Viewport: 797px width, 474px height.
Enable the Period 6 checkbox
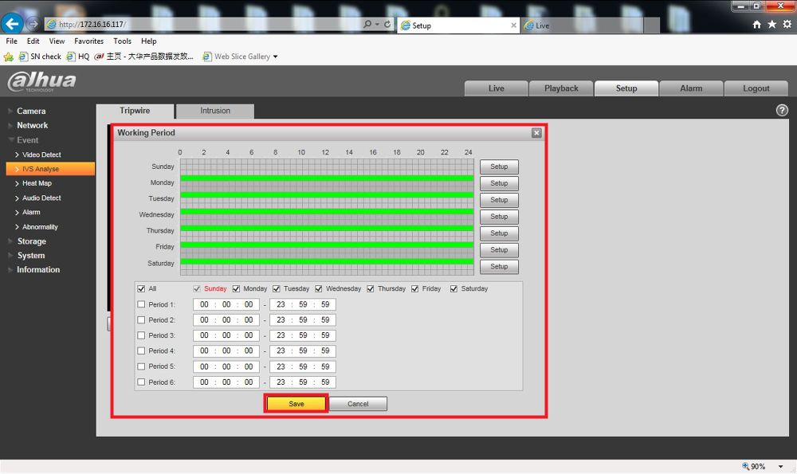coord(141,382)
